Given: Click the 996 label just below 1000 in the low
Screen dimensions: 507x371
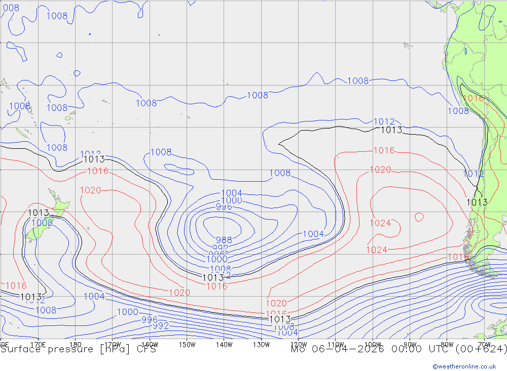Looking at the screenshot, I should tap(224, 207).
